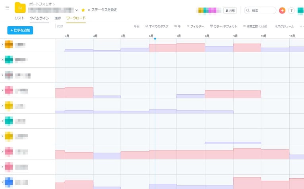This screenshot has width=304, height=189.
Task: Expand the first member row chevron
Action: (2, 45)
